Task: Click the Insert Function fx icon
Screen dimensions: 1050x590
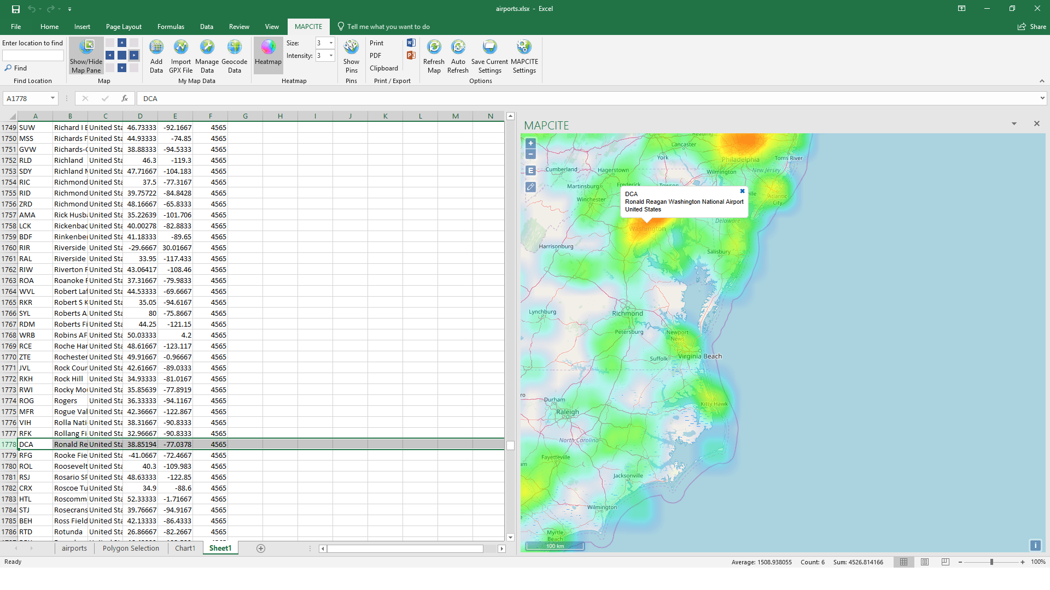Action: [x=125, y=98]
